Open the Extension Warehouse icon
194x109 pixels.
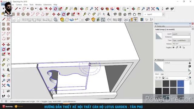pyautogui.click(x=107, y=9)
